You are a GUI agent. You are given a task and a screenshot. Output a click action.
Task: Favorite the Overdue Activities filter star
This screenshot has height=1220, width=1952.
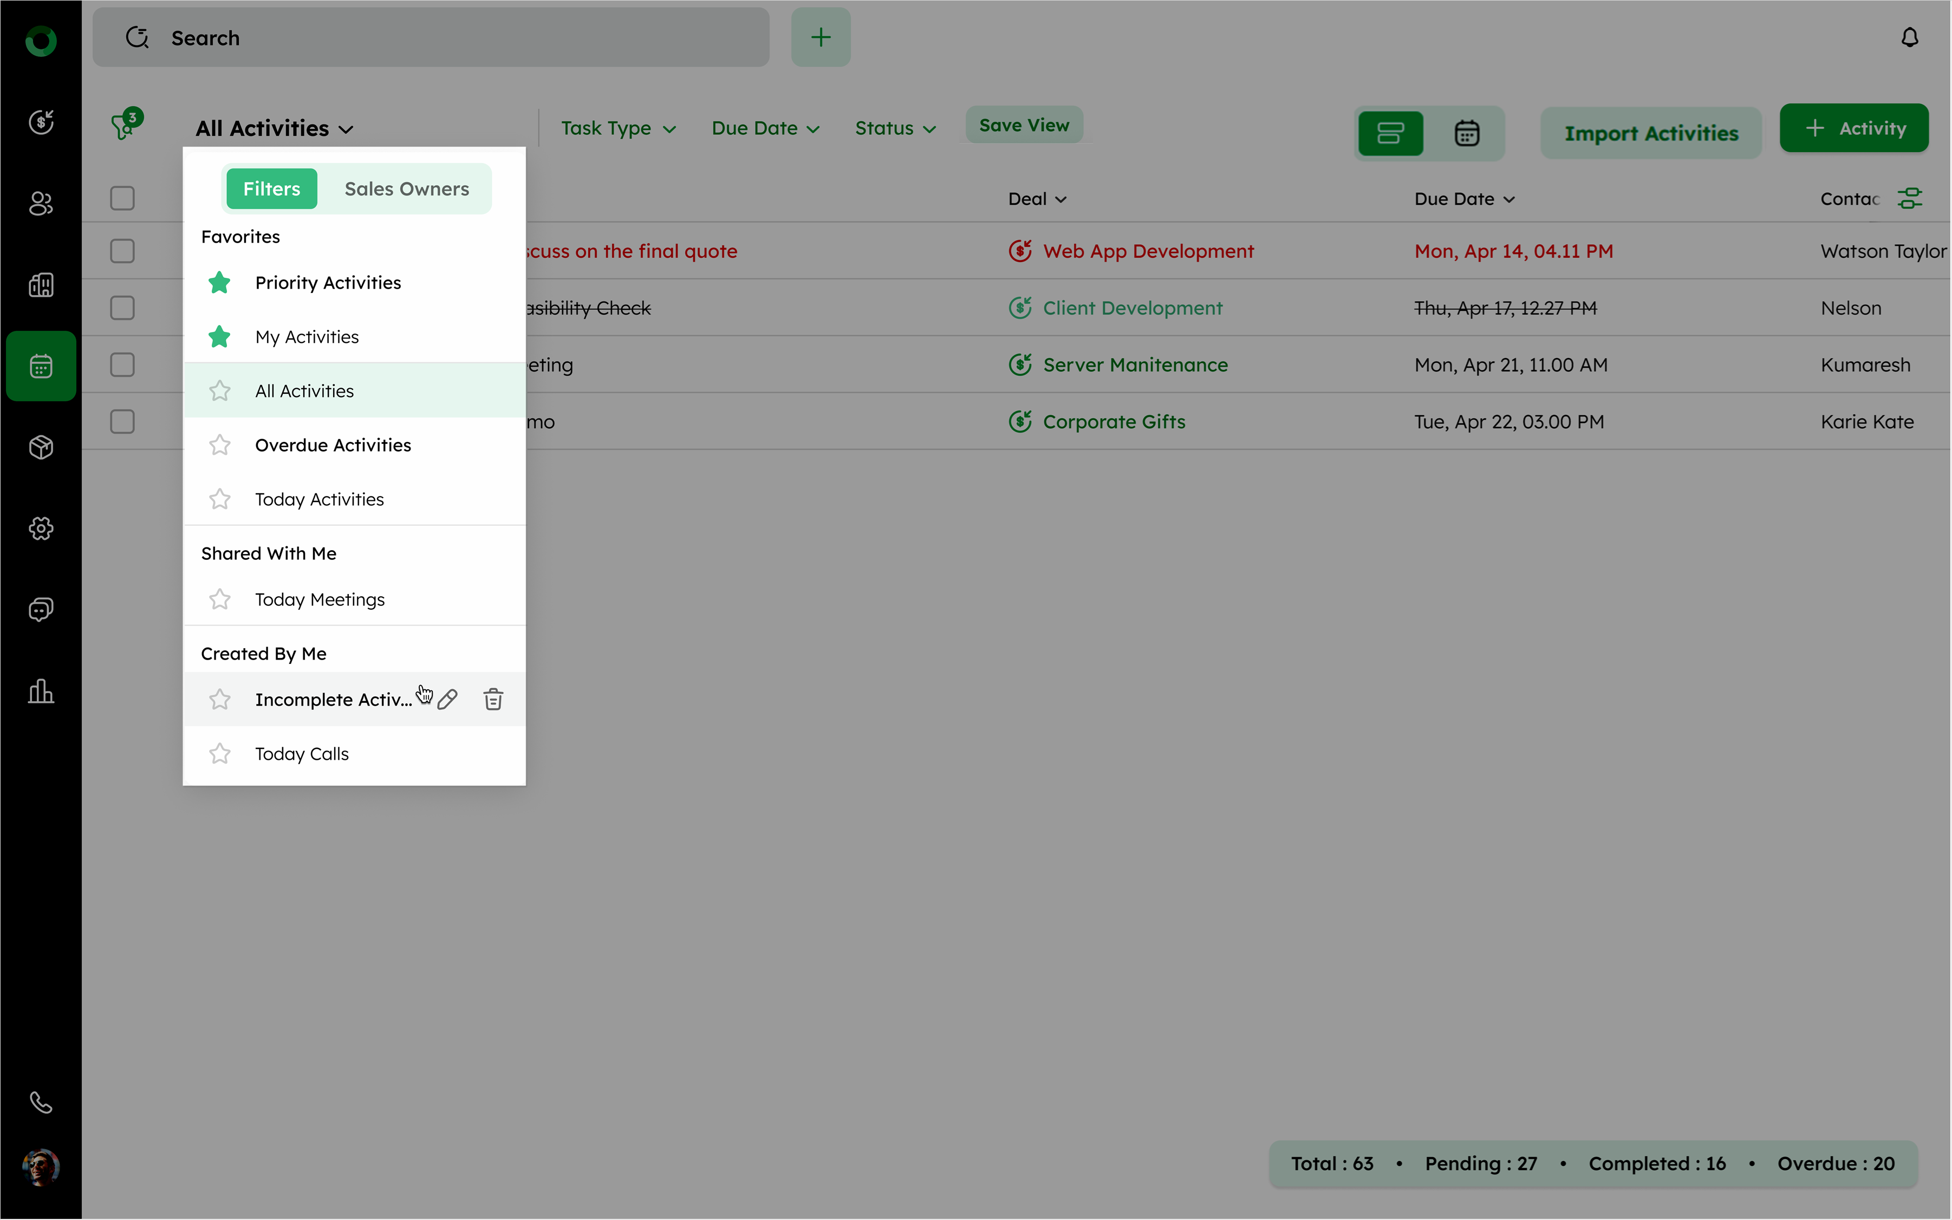[x=219, y=445]
